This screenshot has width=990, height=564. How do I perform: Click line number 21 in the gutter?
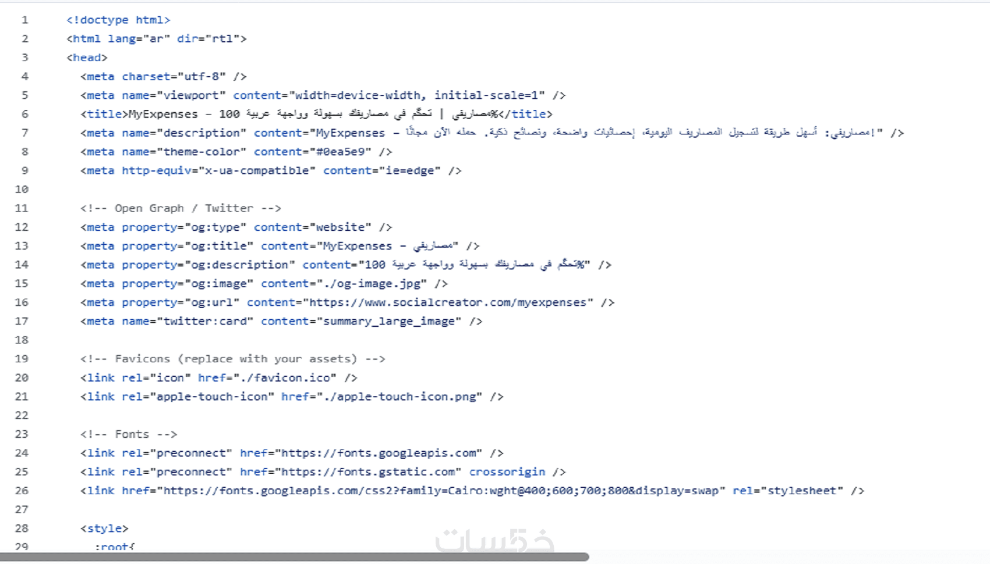(x=22, y=397)
